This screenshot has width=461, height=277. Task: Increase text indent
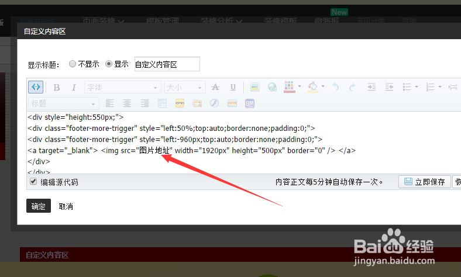pyautogui.click(x=371, y=87)
